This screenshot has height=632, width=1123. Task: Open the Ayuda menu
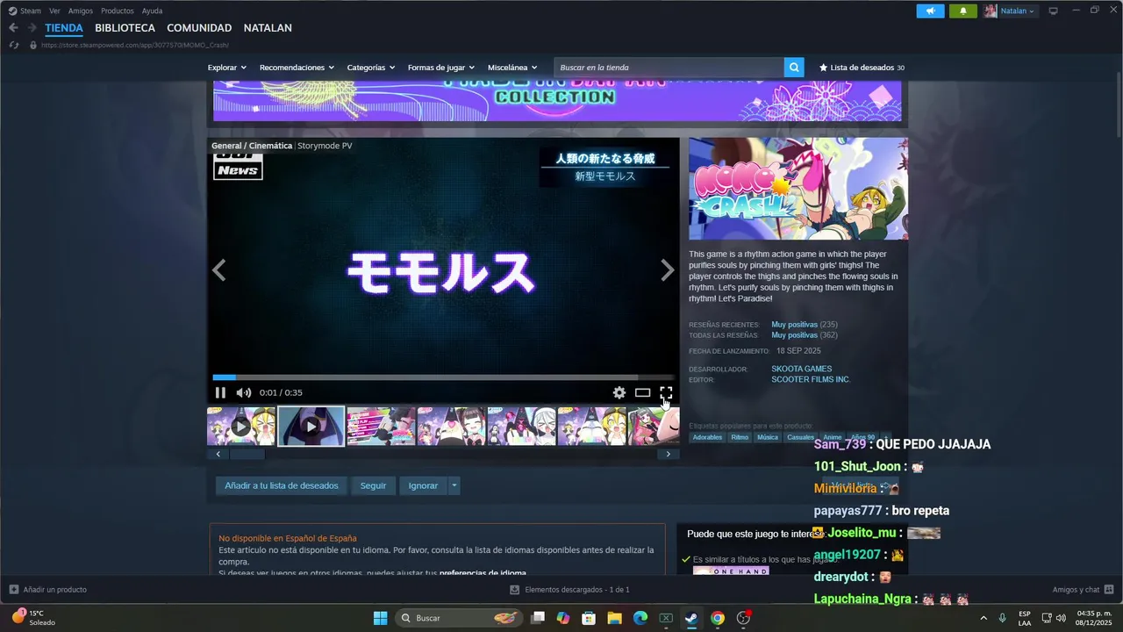coord(152,11)
